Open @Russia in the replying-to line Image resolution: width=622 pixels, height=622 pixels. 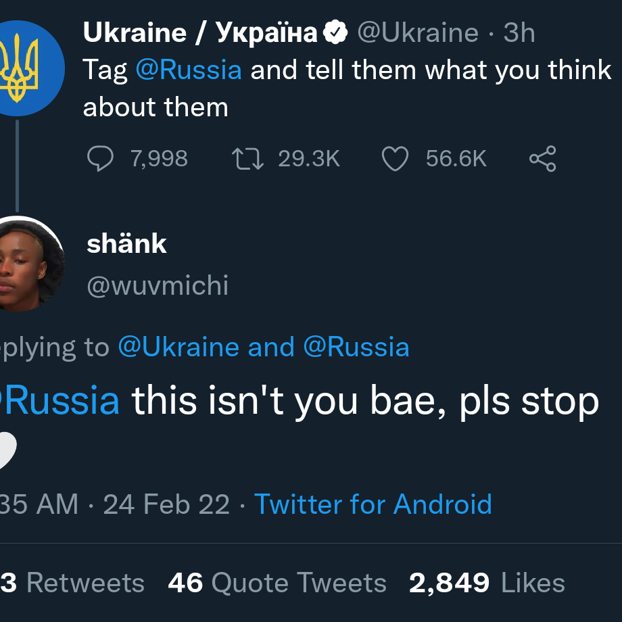(356, 347)
